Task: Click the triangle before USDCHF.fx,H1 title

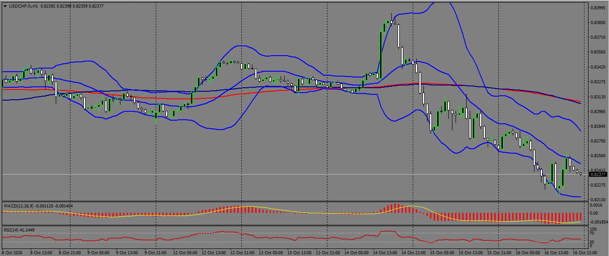Action: tap(5, 6)
